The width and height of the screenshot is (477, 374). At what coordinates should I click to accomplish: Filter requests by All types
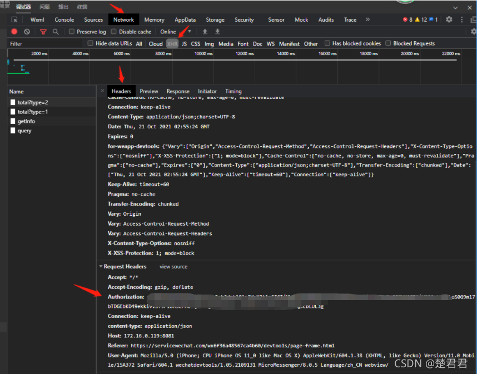139,44
